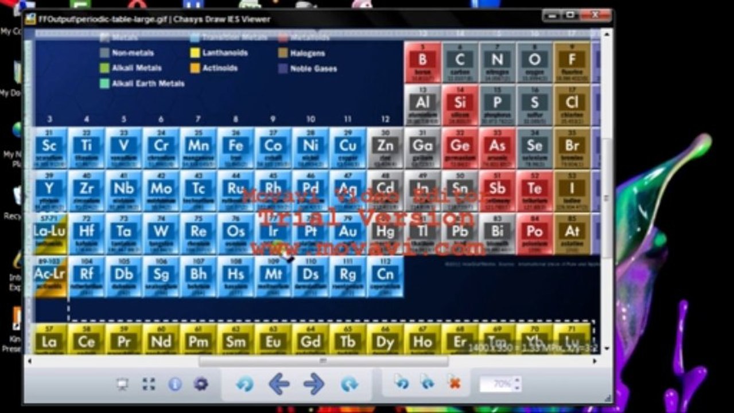Click the Actinoids legend label
734x413 pixels.
tap(220, 68)
